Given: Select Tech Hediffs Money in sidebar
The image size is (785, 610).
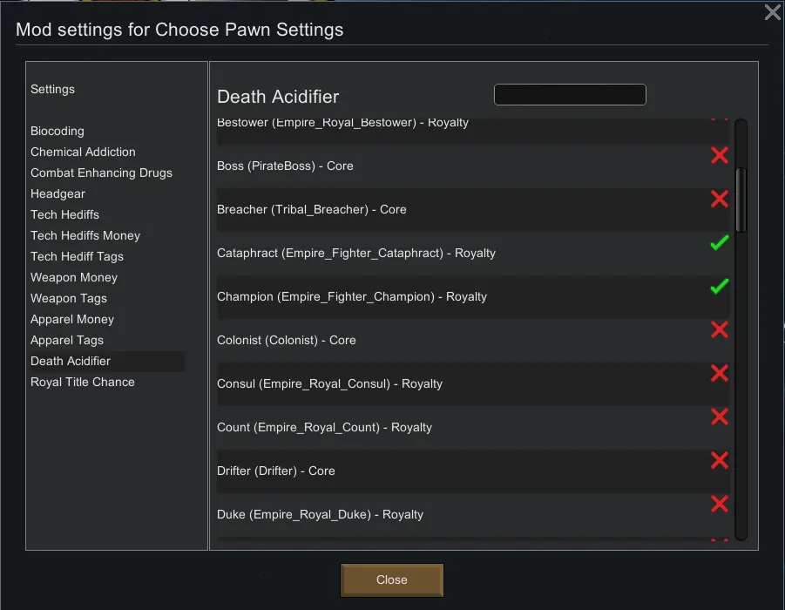Looking at the screenshot, I should click(x=85, y=235).
